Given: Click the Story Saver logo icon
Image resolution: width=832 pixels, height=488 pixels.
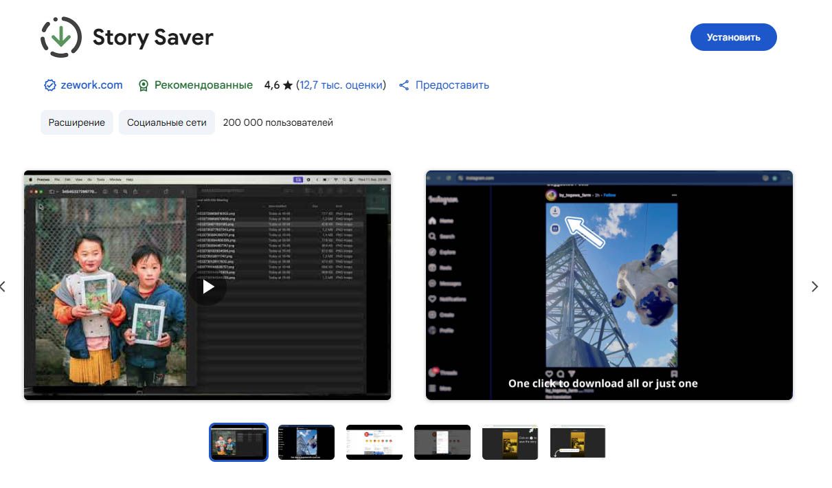Looking at the screenshot, I should (61, 37).
